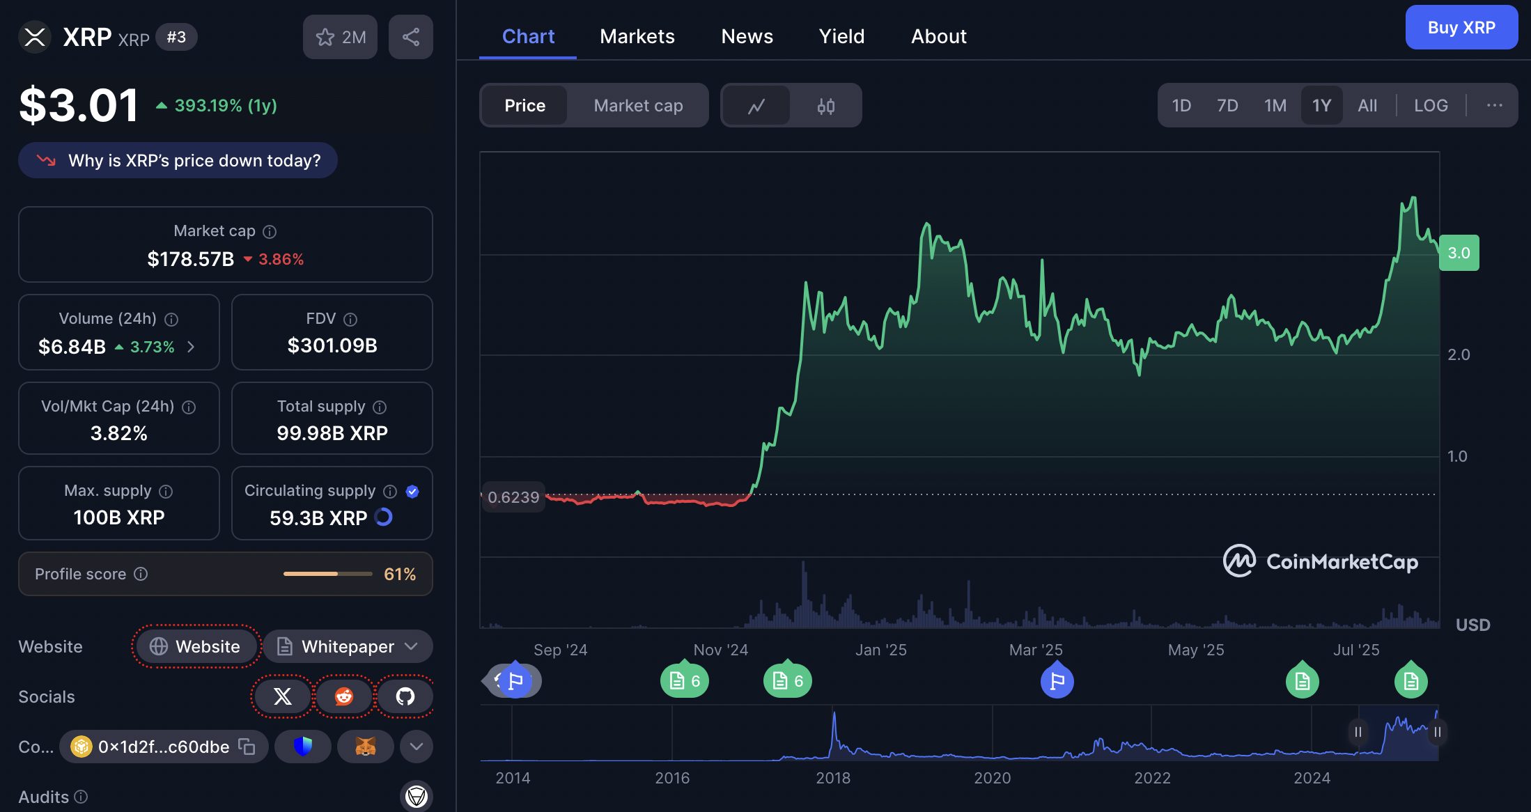Click the Vol/Mkt Cap info icon
The height and width of the screenshot is (812, 1531).
click(x=189, y=407)
